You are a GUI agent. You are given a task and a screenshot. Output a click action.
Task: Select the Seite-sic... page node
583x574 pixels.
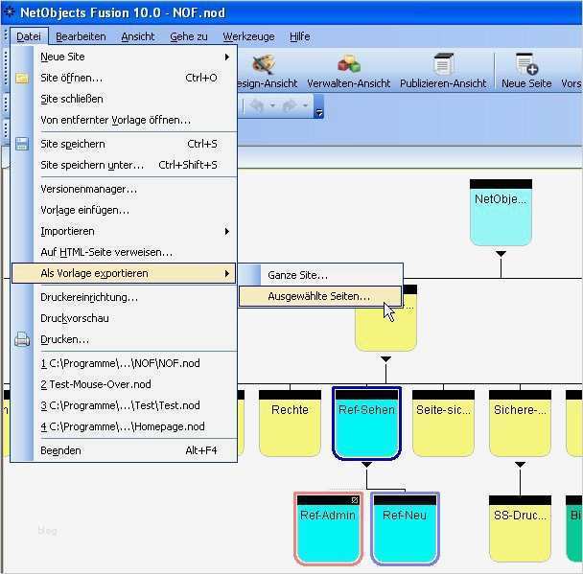point(443,424)
